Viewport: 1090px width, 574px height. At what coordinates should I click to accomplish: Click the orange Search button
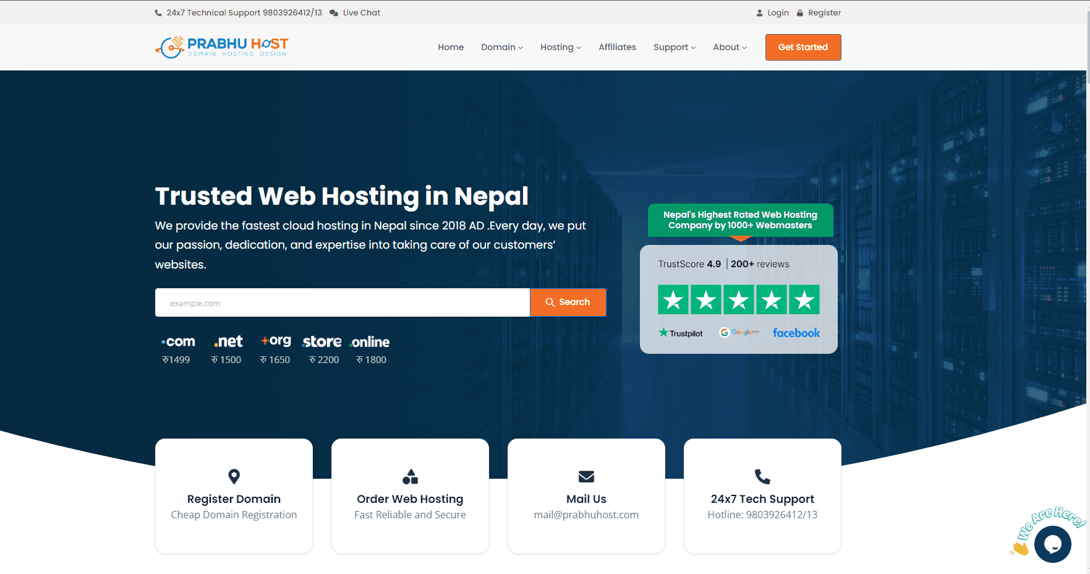tap(568, 302)
